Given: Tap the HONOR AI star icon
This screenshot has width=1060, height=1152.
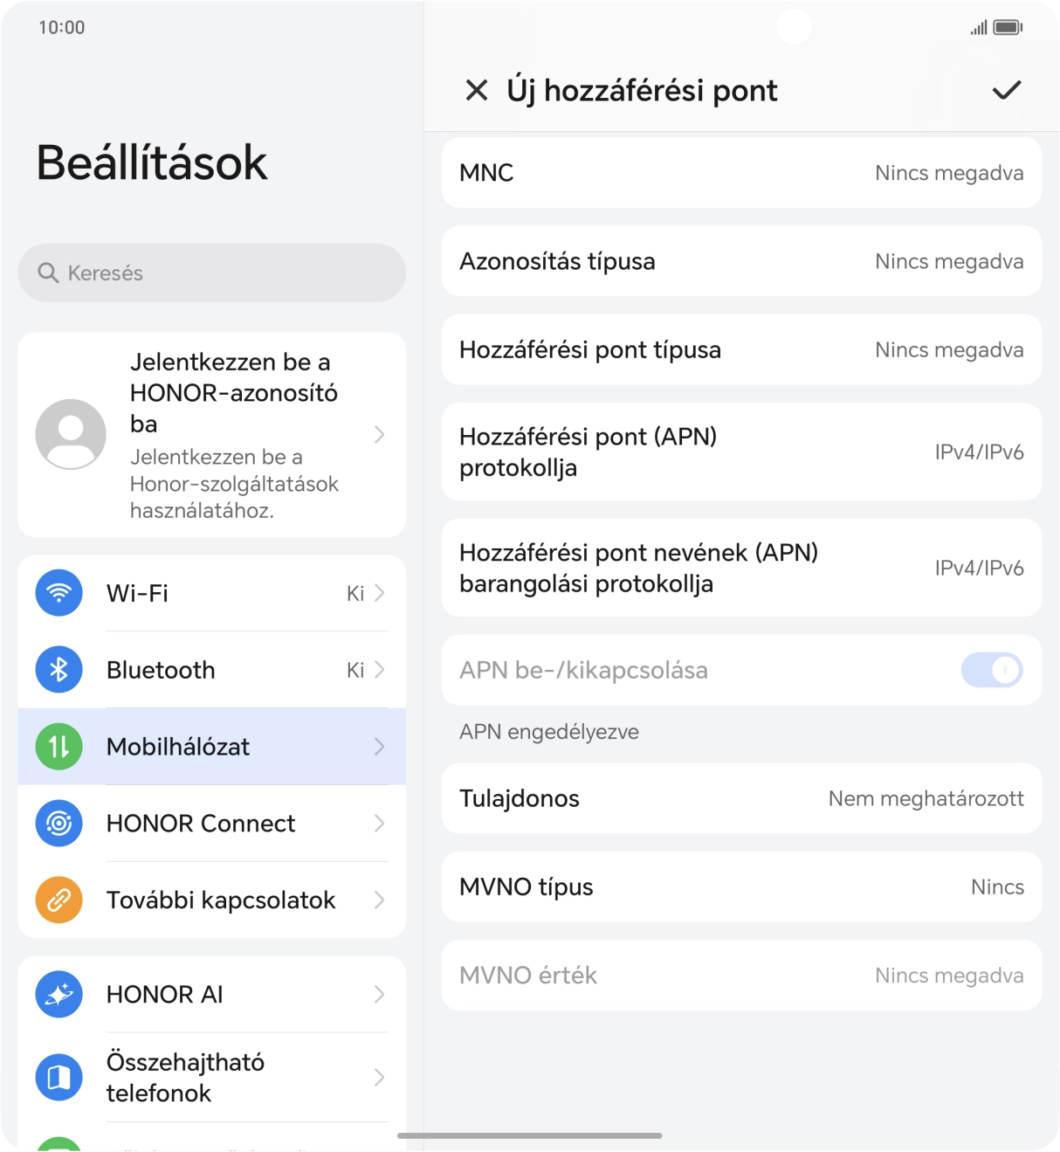Looking at the screenshot, I should [x=59, y=995].
